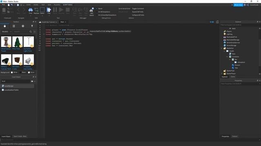Viewport: 261px width, 146px height.
Task: Open the FILE menu
Action: [3, 5]
